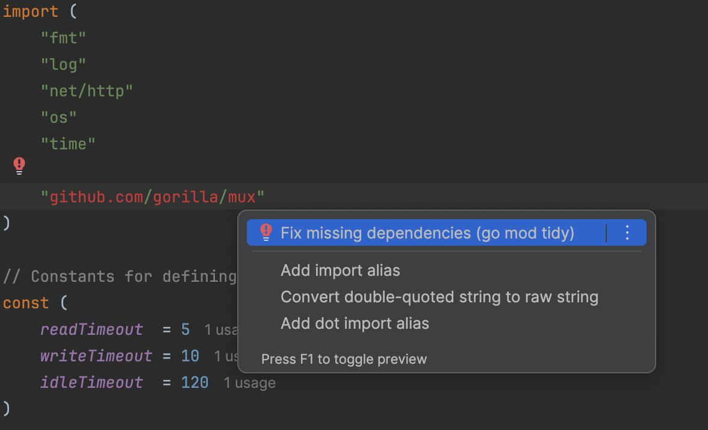The image size is (708, 430).
Task: Click the red intention bulb in the gutter
Action: point(19,165)
